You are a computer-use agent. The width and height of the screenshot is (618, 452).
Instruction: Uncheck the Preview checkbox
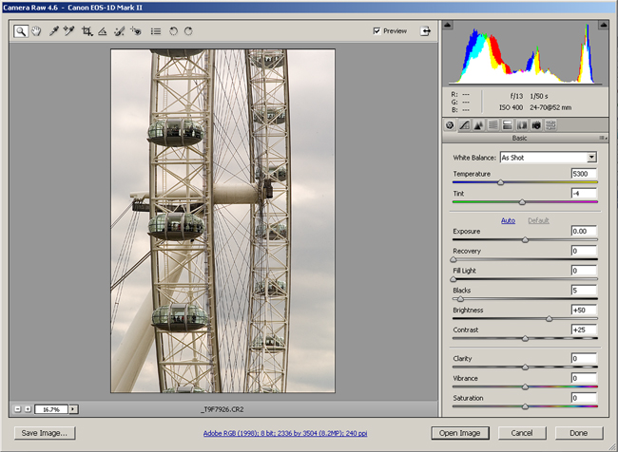(377, 30)
